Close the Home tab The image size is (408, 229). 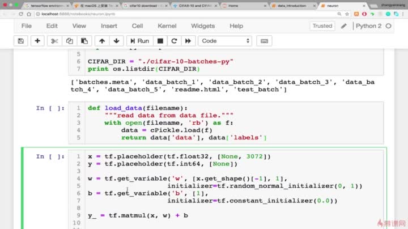click(x=265, y=6)
